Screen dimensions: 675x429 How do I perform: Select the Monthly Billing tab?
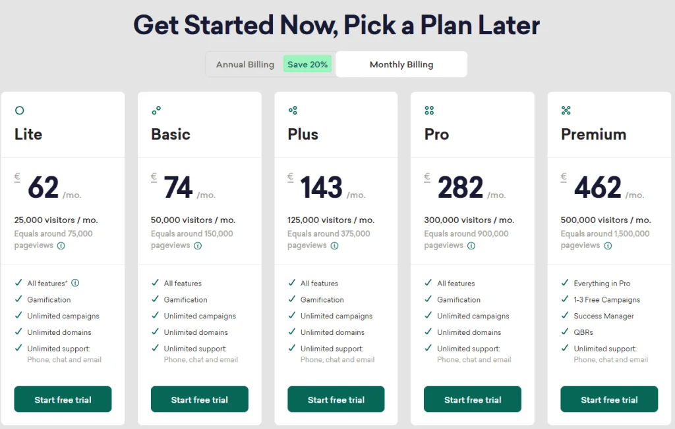click(x=401, y=64)
